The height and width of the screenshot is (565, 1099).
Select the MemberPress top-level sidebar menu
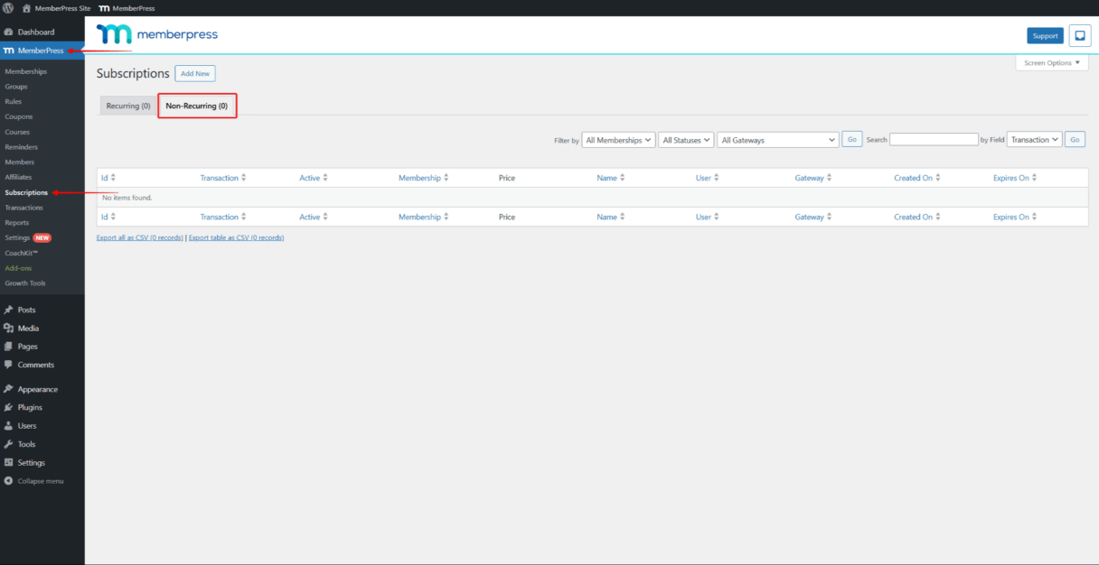42,51
